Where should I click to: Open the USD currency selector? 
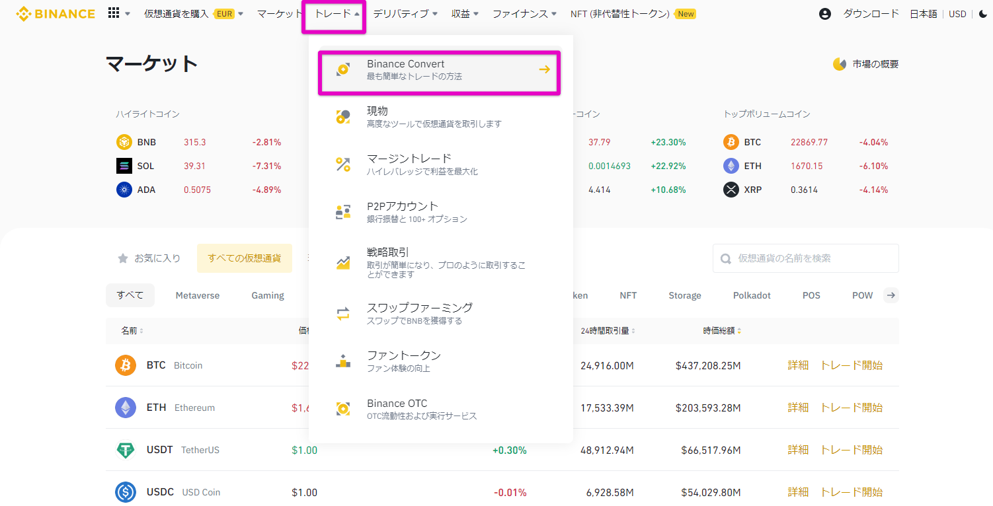pos(957,14)
